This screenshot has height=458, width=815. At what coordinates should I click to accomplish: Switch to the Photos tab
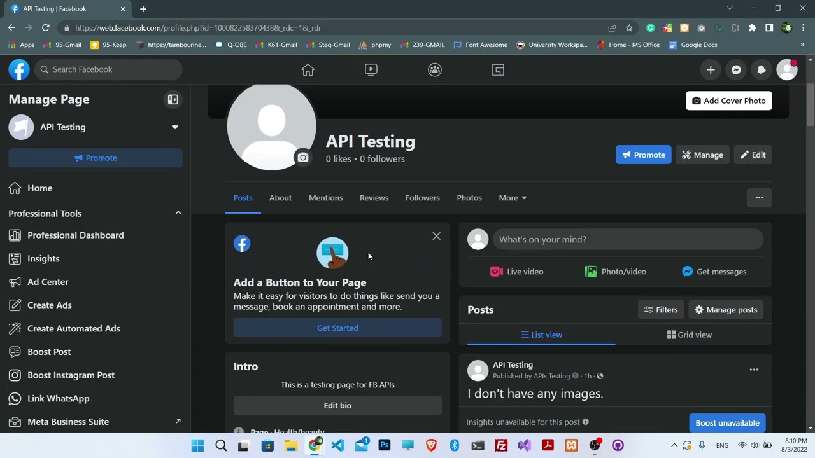tap(469, 198)
